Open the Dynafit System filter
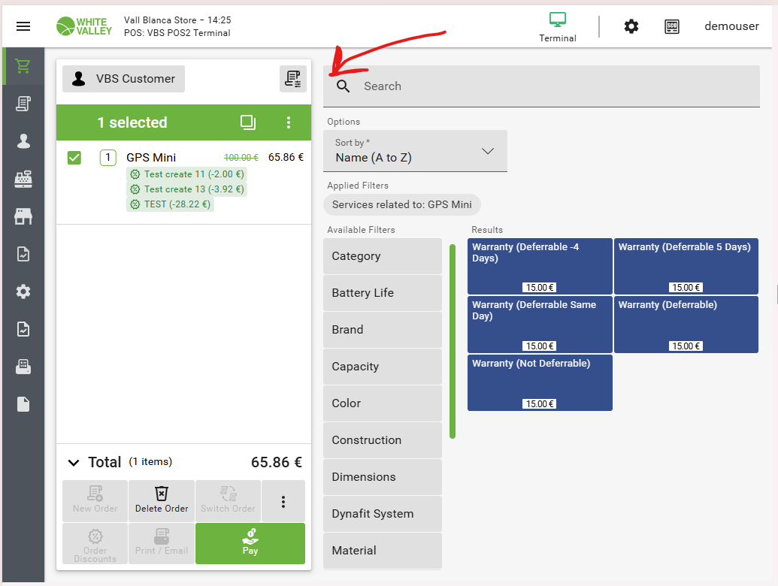778x586 pixels. [383, 514]
